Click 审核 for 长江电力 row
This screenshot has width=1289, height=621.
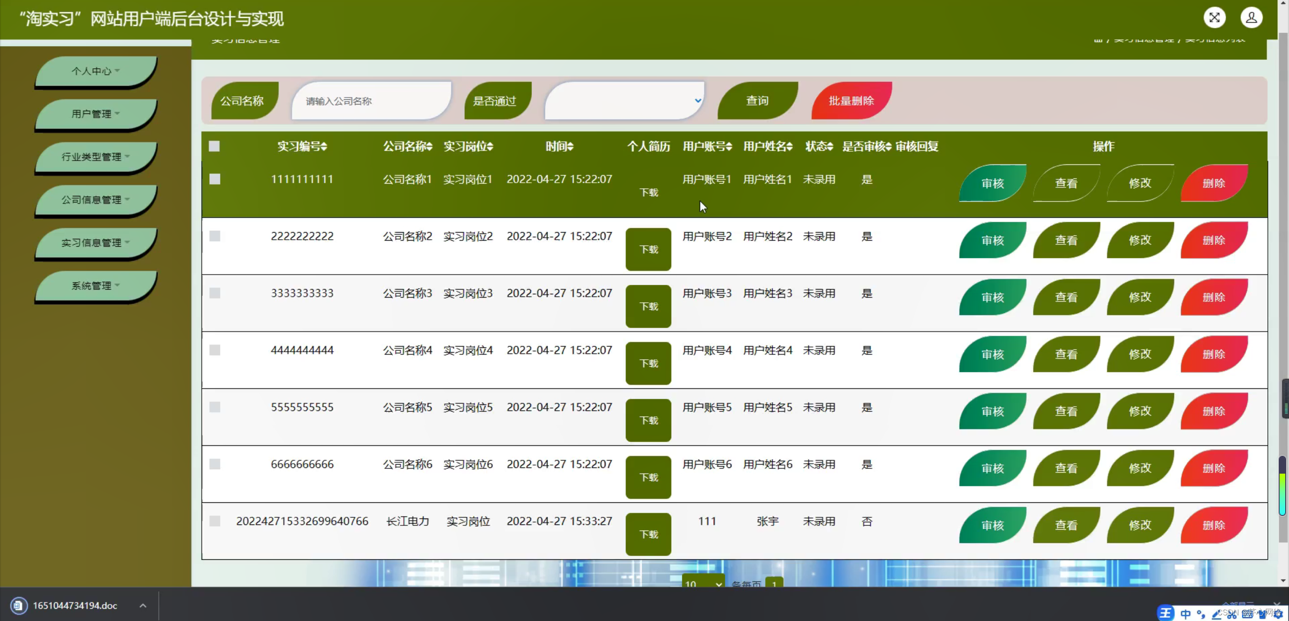tap(992, 525)
